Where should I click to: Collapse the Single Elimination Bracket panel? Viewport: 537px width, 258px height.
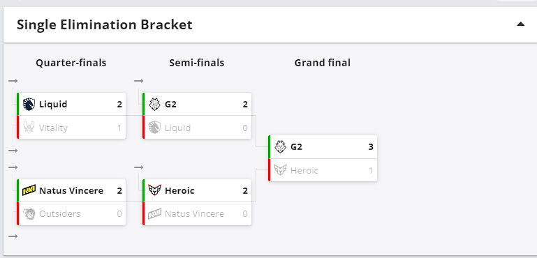[520, 24]
